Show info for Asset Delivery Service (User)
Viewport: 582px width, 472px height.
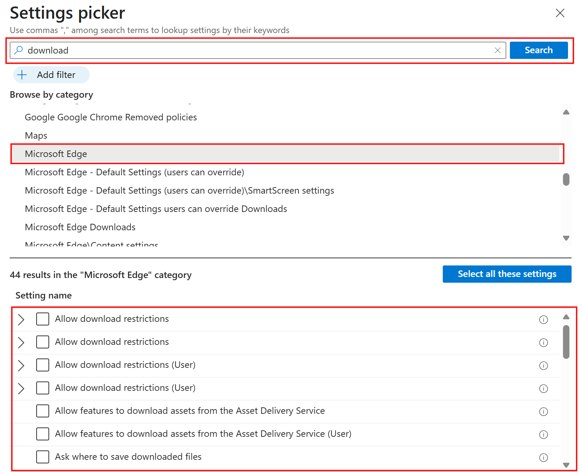(544, 435)
